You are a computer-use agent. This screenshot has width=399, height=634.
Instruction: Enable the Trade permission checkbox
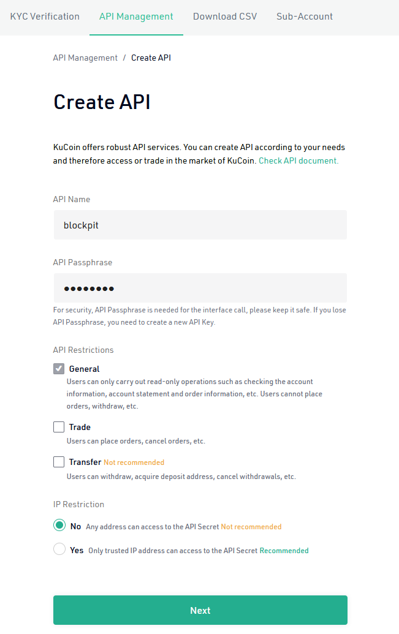(59, 427)
